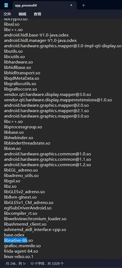Screen dimensions: 122x268
Task: Click the libcutils.so line
Action: 14,57
